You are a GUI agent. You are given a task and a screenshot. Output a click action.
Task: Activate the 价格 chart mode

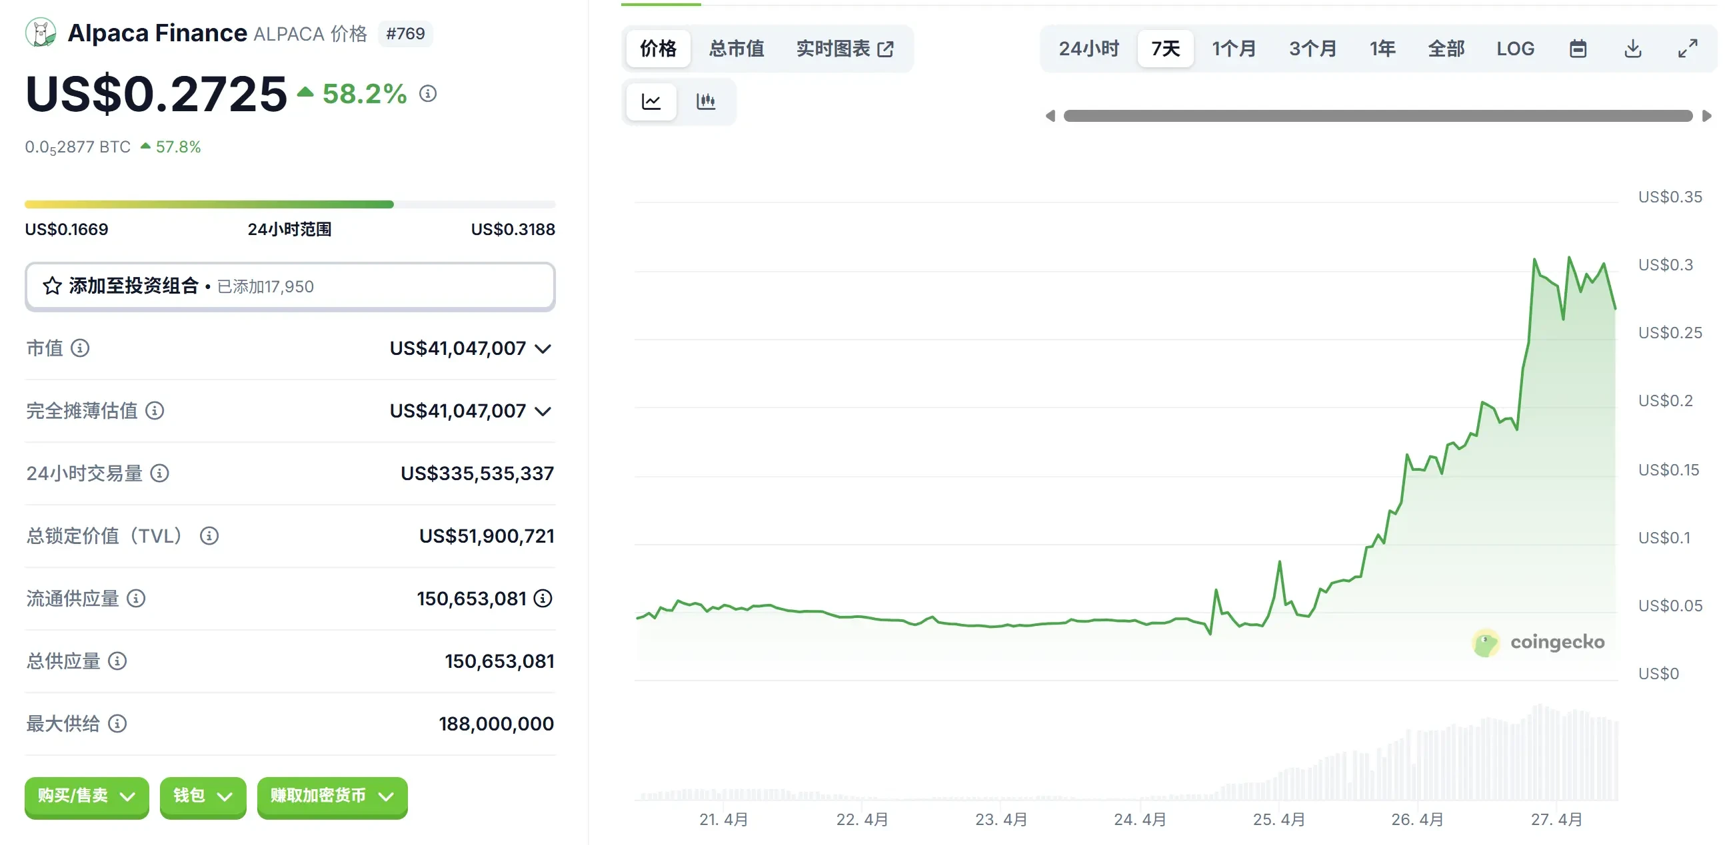[x=658, y=48]
